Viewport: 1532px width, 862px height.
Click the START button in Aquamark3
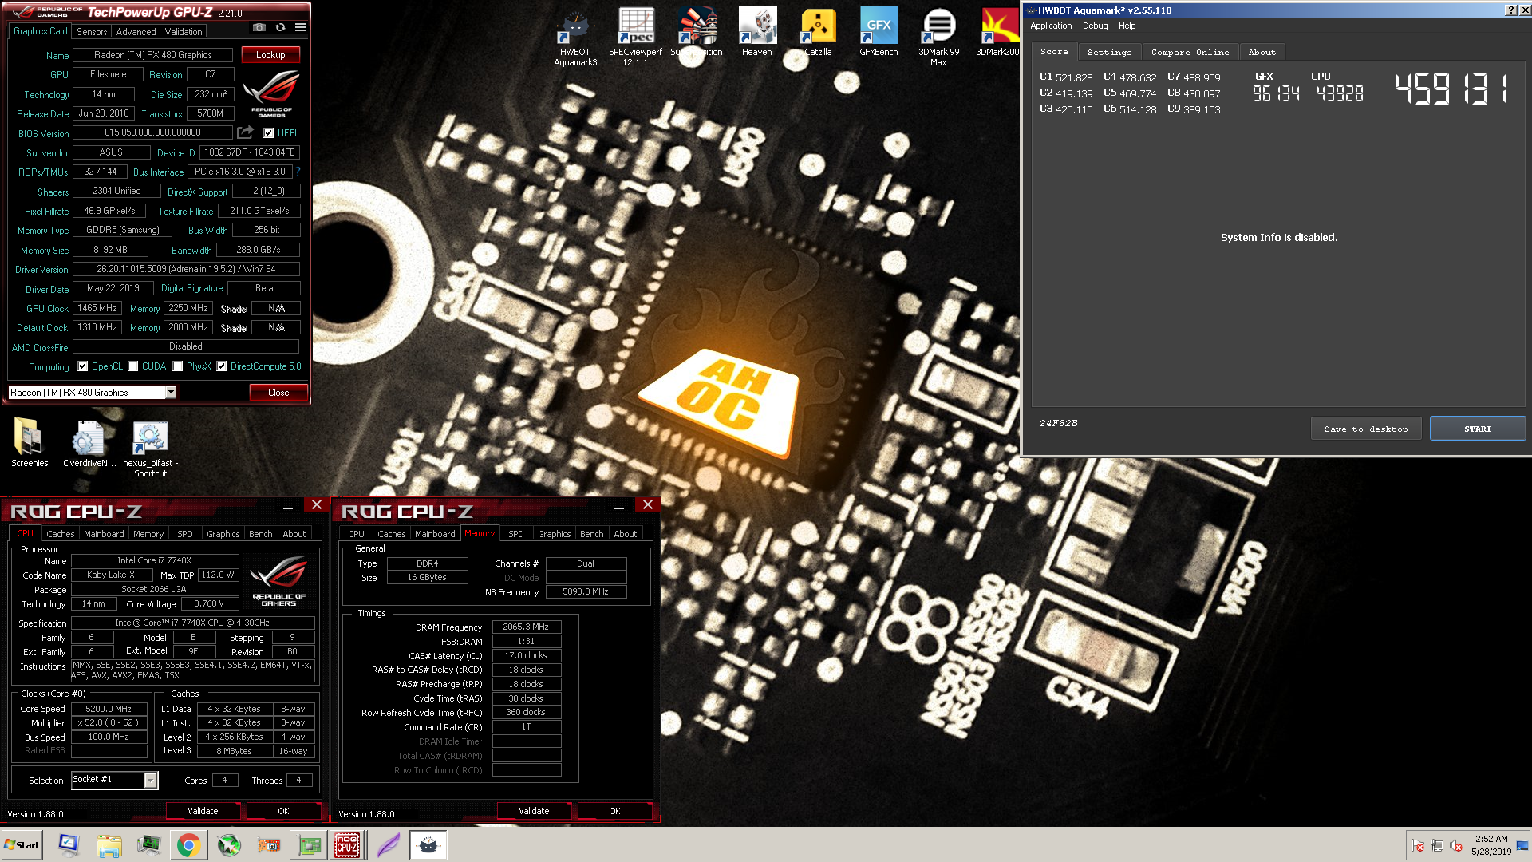pos(1478,429)
